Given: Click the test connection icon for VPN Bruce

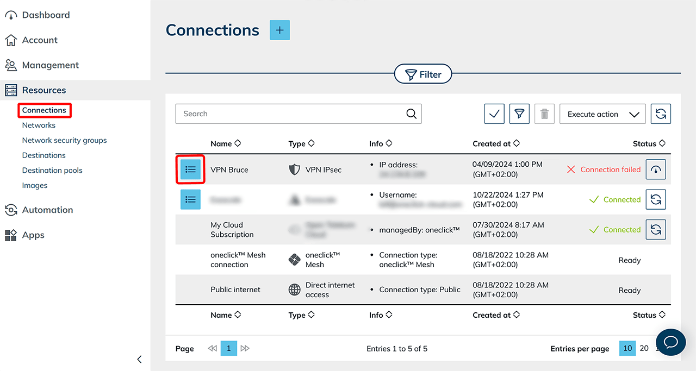Looking at the screenshot, I should (x=655, y=169).
